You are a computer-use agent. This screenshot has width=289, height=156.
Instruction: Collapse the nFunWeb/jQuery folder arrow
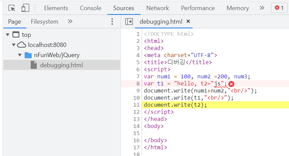coord(20,55)
